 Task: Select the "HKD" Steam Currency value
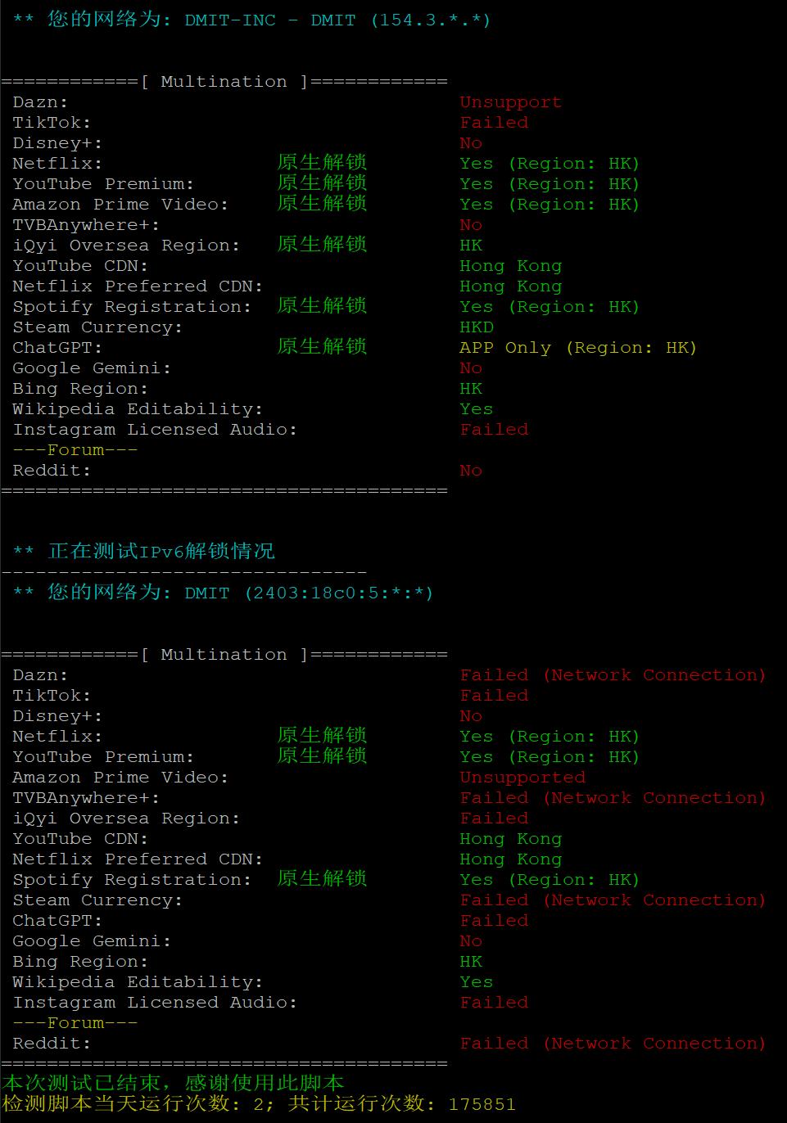pos(477,327)
